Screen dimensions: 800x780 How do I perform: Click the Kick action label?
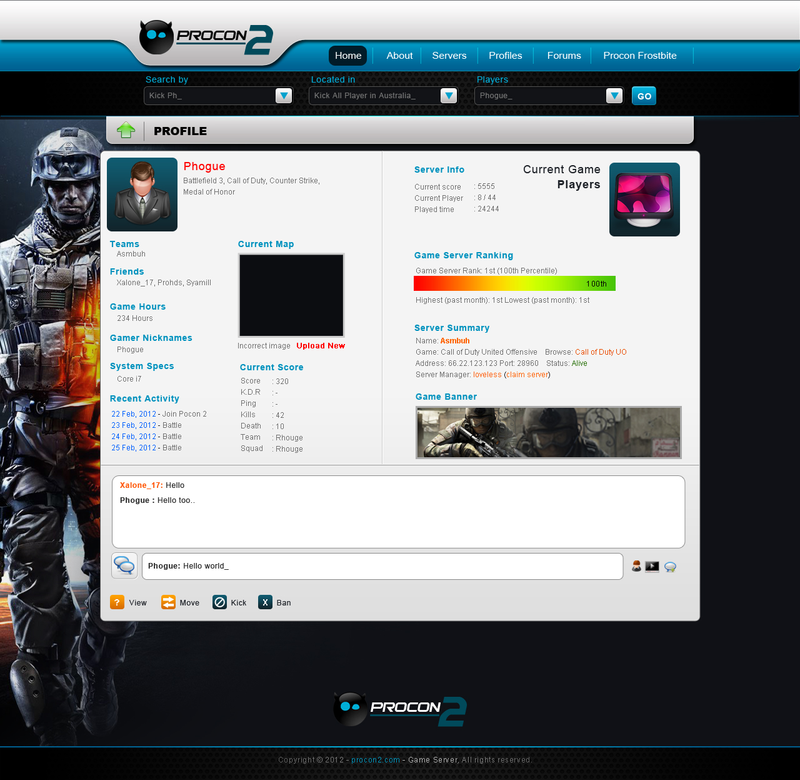(x=239, y=603)
